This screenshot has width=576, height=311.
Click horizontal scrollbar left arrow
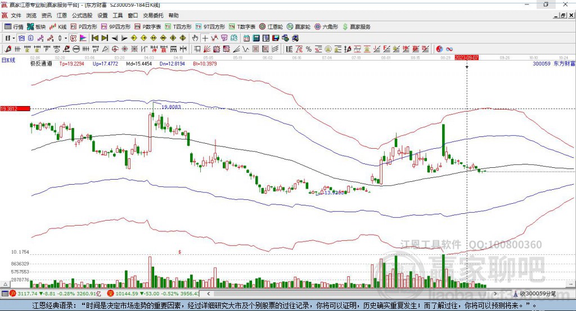coord(208,294)
